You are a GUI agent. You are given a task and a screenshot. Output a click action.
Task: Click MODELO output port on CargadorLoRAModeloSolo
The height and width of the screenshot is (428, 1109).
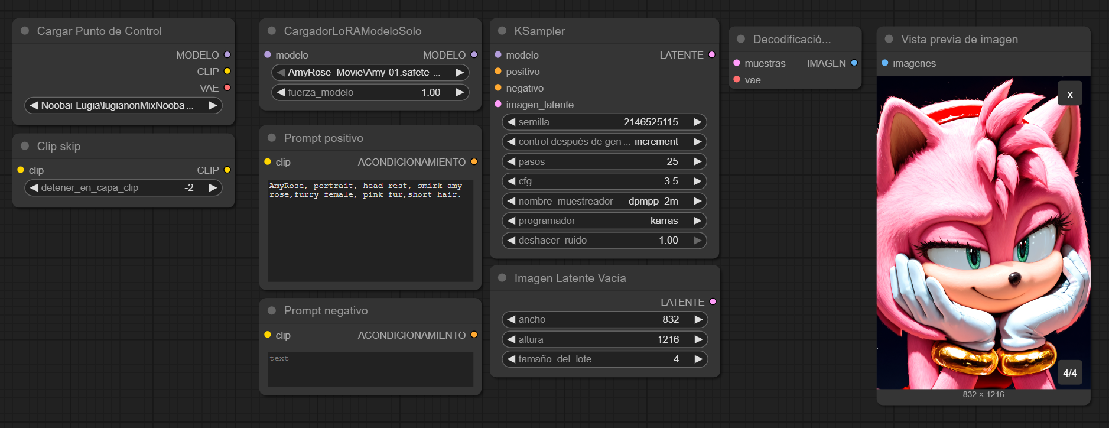(474, 54)
